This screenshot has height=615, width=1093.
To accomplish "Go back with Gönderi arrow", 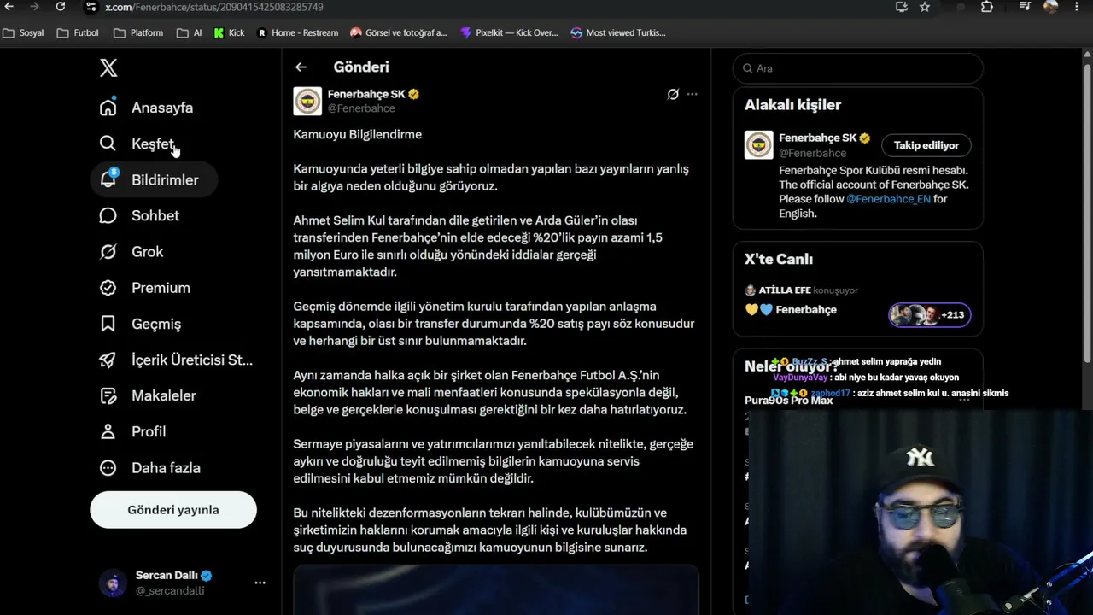I will [301, 67].
